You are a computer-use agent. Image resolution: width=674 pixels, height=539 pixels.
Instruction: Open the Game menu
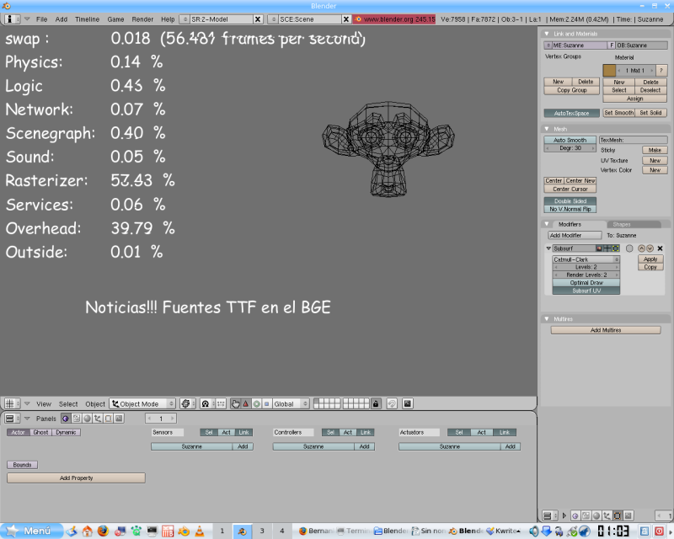(115, 19)
